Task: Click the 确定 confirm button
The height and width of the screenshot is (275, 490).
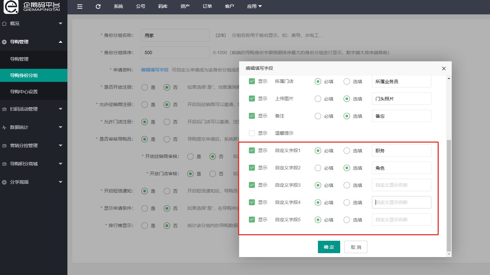Action: coord(329,247)
